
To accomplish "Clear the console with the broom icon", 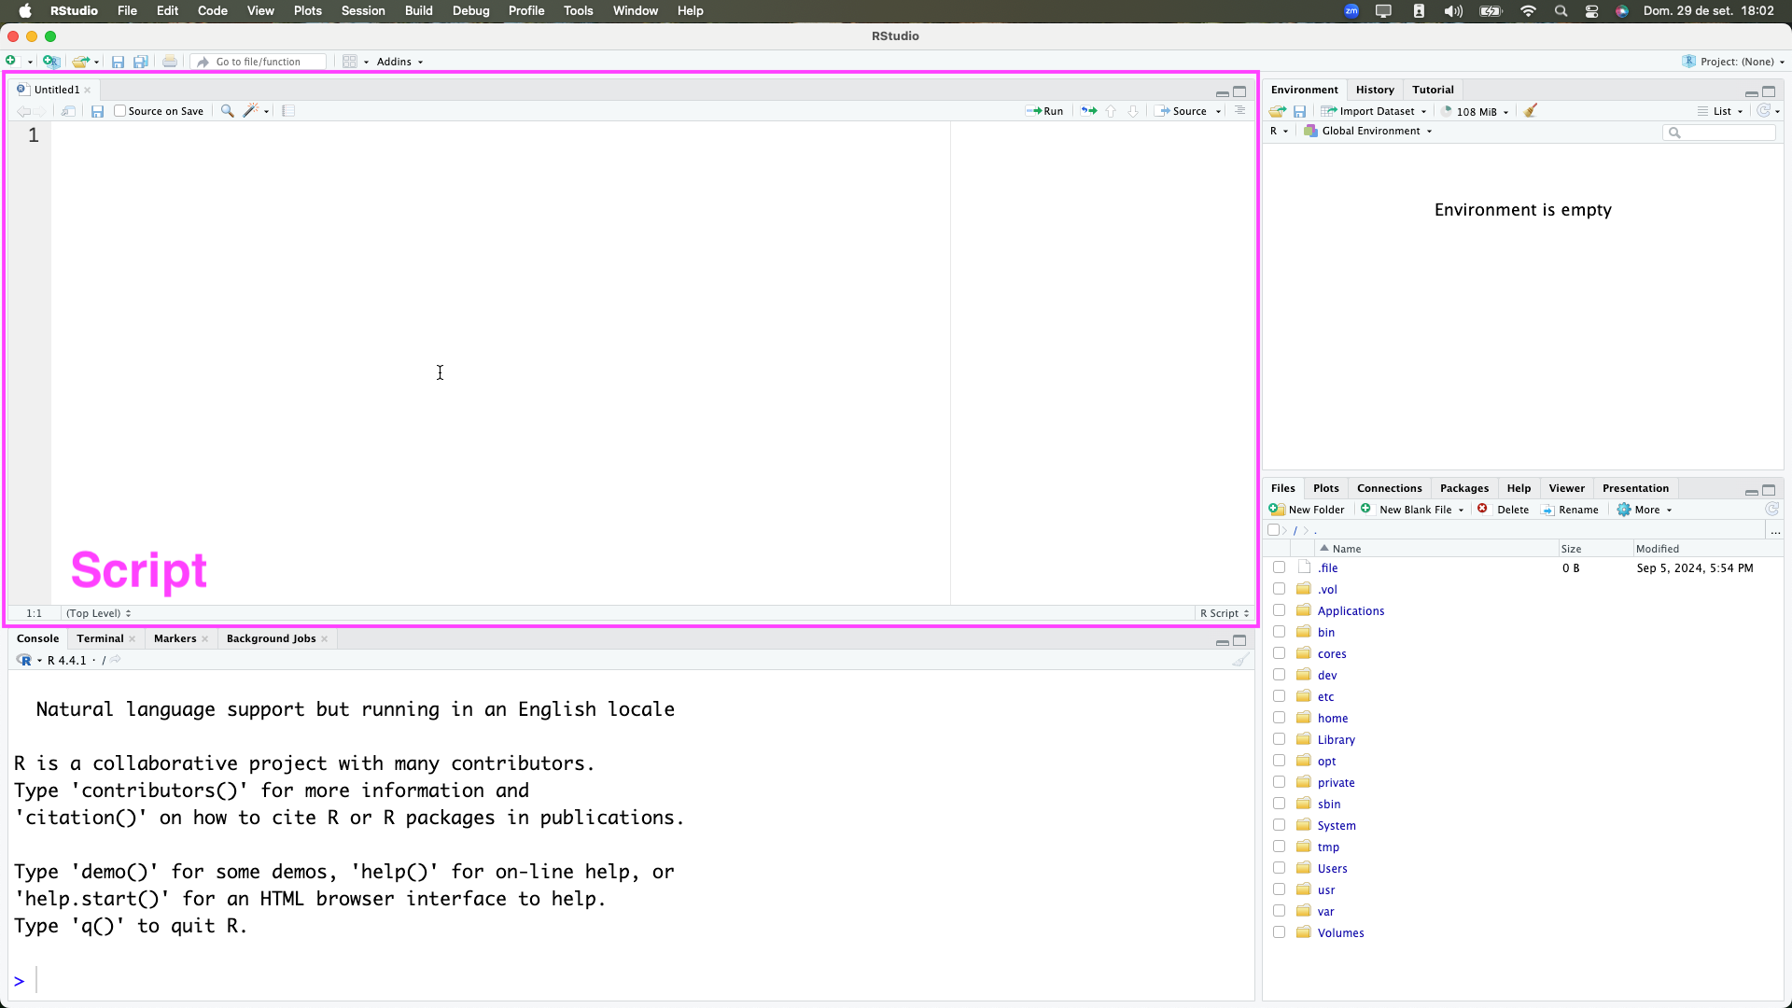I will coord(1240,660).
